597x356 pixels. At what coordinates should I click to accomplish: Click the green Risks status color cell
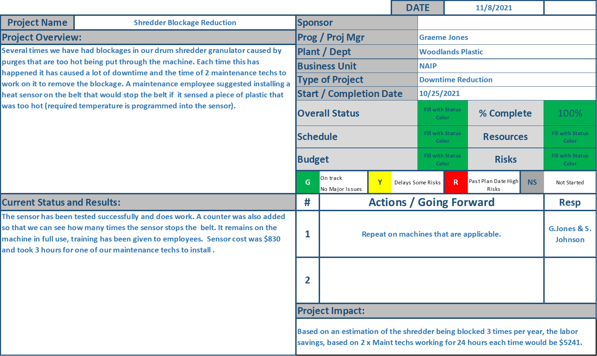click(570, 159)
